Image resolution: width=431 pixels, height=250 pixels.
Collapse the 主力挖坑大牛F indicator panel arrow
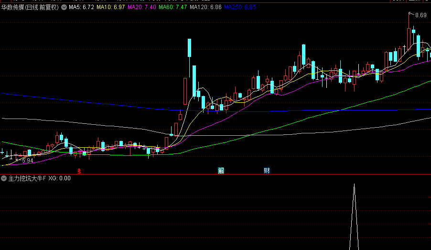(x=4, y=178)
